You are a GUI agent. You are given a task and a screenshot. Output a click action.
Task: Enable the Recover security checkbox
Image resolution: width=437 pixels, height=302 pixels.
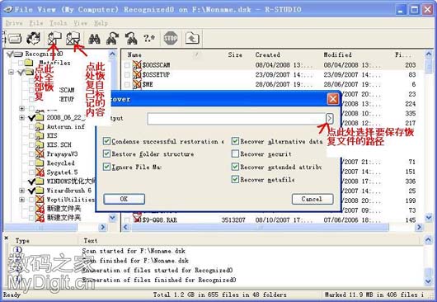pos(235,153)
